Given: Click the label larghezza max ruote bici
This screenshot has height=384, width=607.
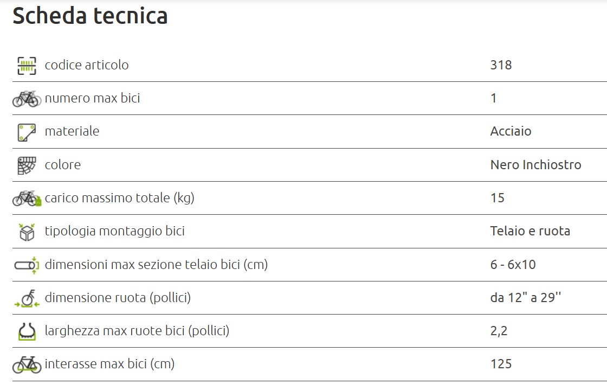Looking at the screenshot, I should [137, 331].
